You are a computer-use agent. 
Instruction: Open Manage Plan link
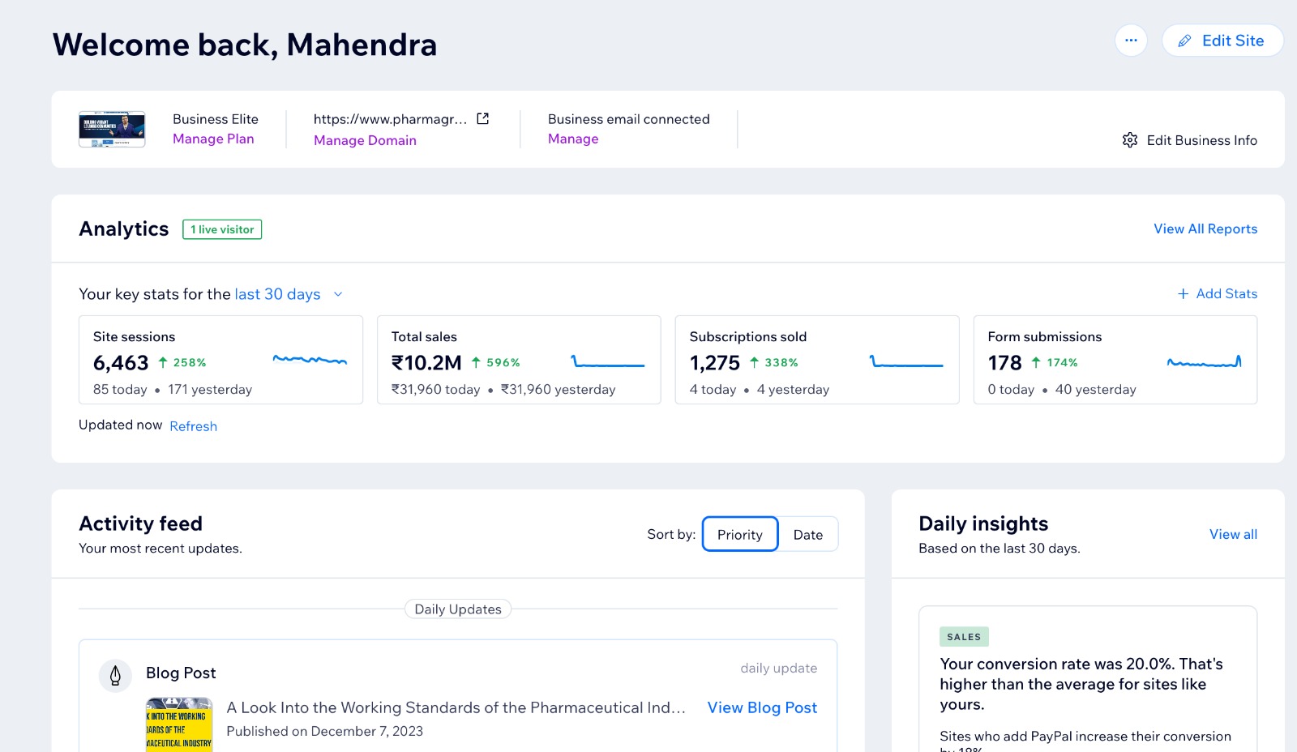[x=213, y=139]
